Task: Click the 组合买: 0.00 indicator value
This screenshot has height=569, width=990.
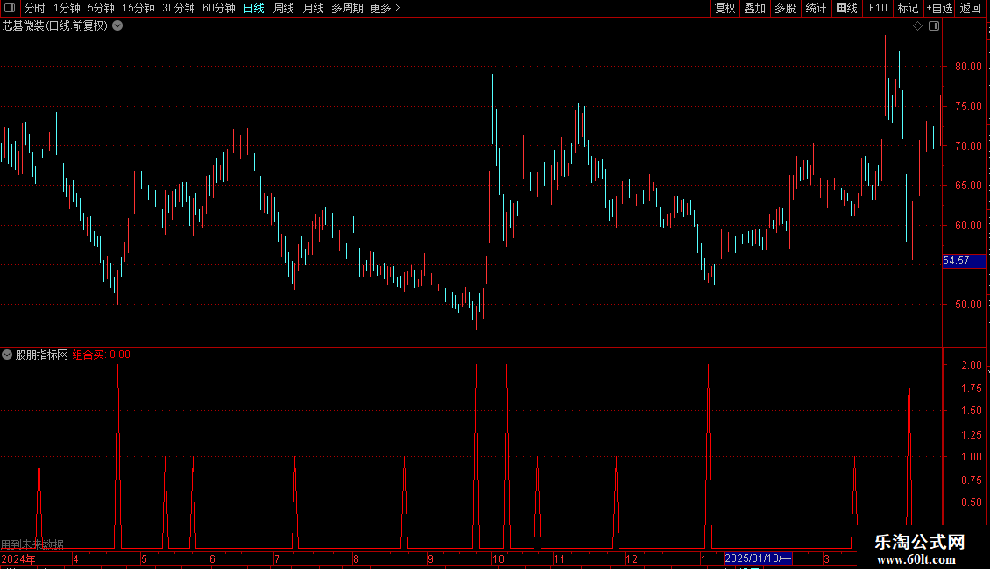Action: [x=101, y=355]
